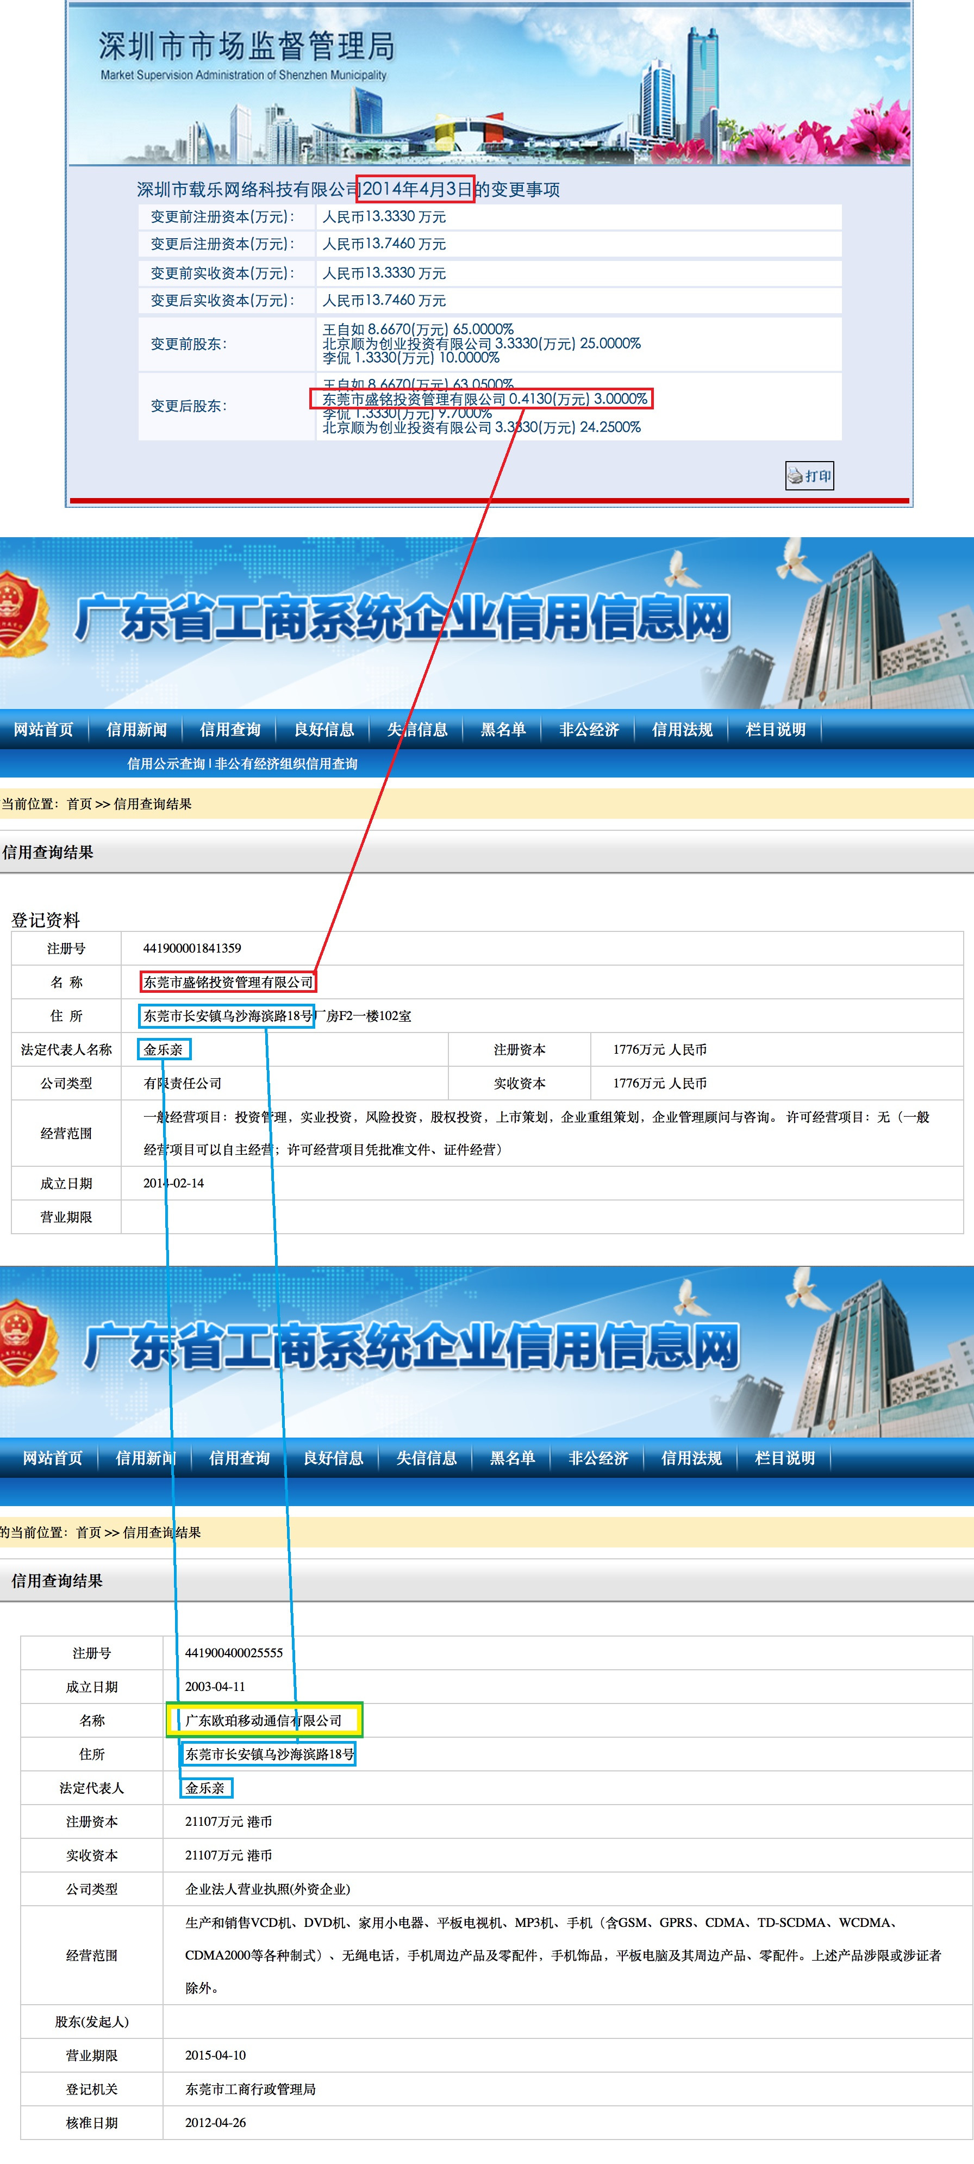Click shareholder line 北京顺为创业投资有限公司 3.3330(万元) 24.2500%
This screenshot has height=2164, width=974.
pyautogui.click(x=482, y=427)
